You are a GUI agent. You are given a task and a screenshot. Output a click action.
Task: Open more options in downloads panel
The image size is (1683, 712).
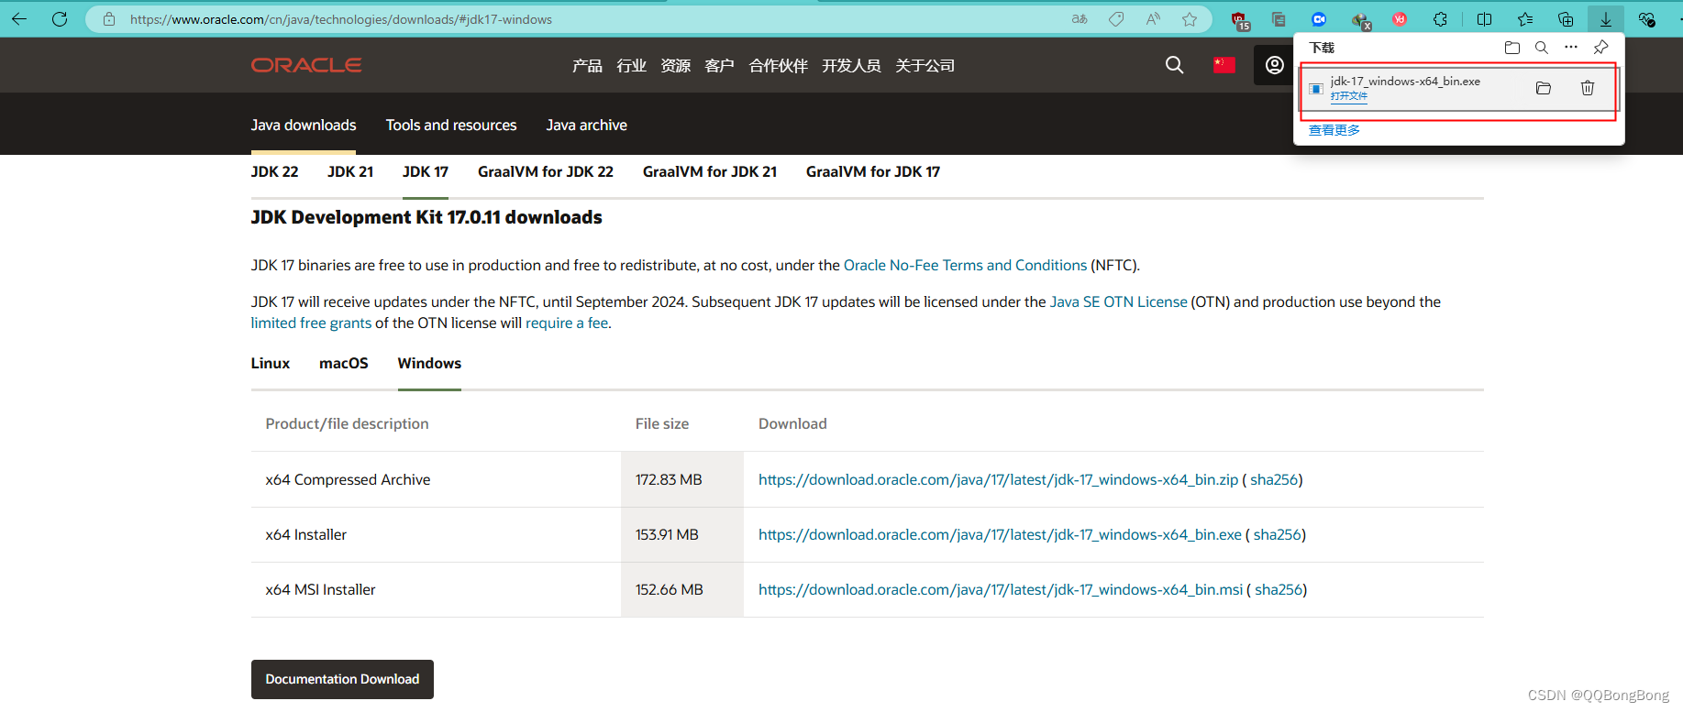(1571, 48)
